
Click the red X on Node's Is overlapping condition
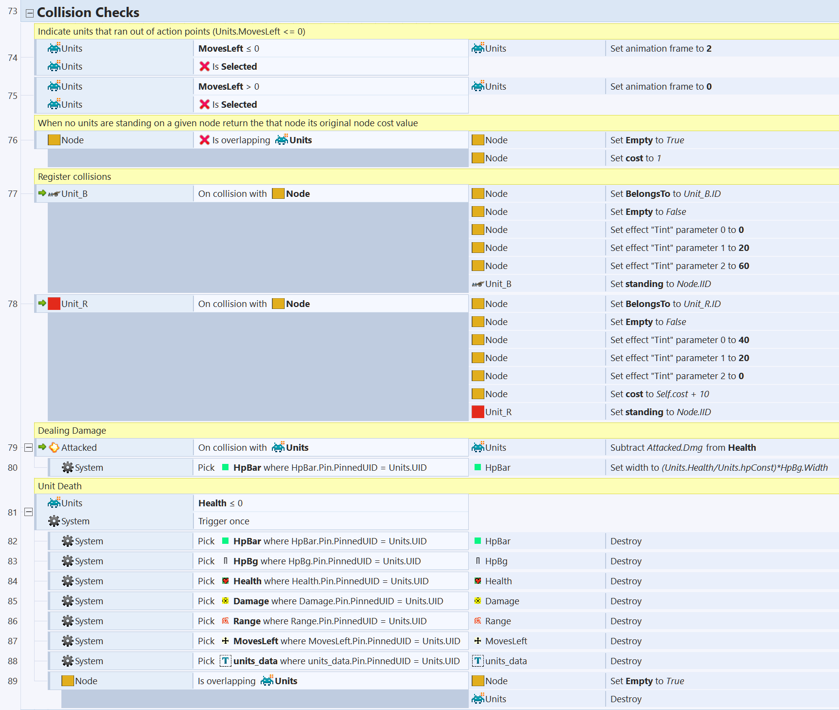point(205,140)
